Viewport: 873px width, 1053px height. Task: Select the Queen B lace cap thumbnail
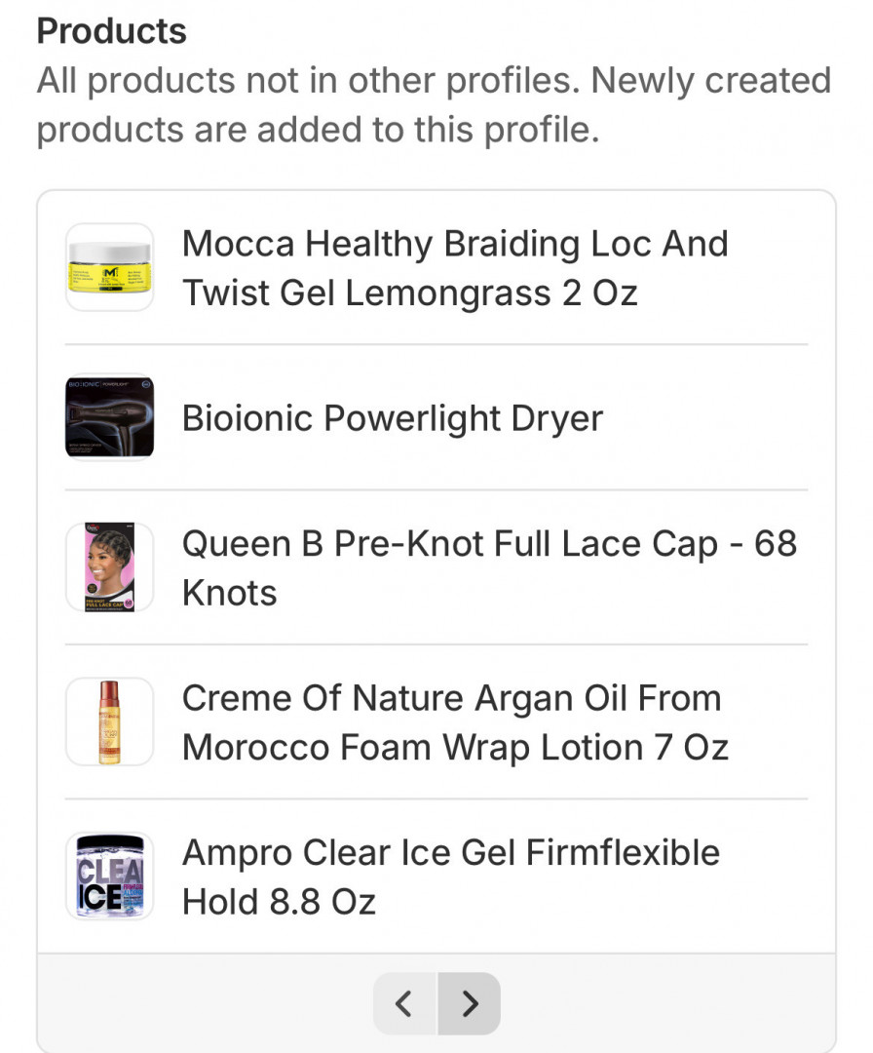(109, 567)
